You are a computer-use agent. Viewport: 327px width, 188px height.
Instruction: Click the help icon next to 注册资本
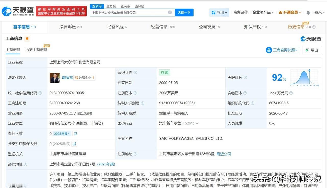point(135,93)
